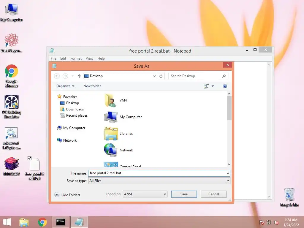Image resolution: width=304 pixels, height=228 pixels.
Task: Click the File name text field
Action: coord(157,173)
